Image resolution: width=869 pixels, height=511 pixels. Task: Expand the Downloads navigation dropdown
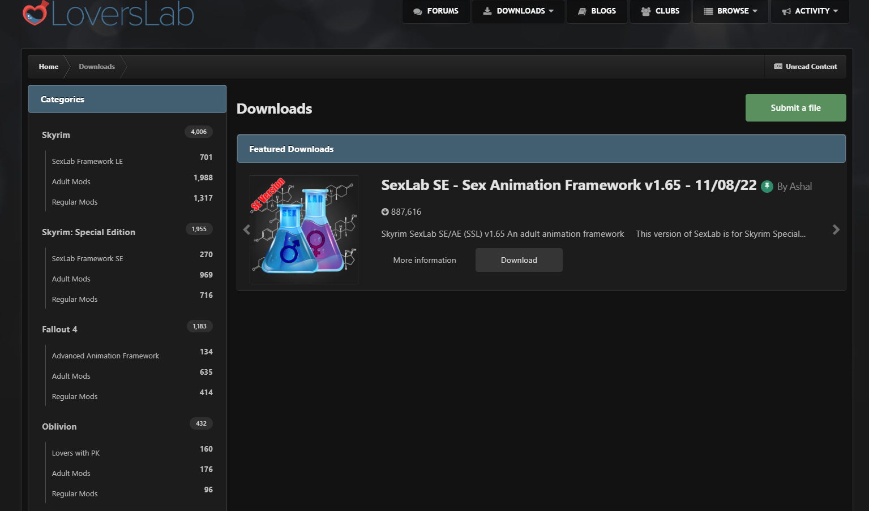[x=519, y=11]
